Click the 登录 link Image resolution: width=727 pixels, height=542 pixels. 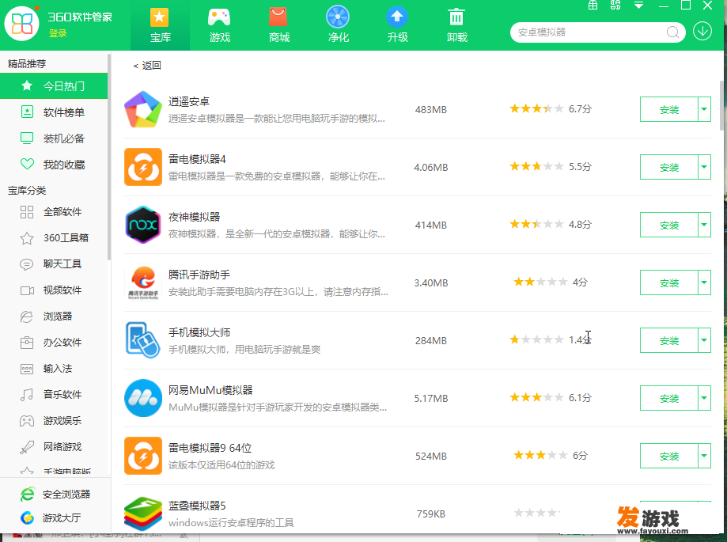tap(58, 33)
